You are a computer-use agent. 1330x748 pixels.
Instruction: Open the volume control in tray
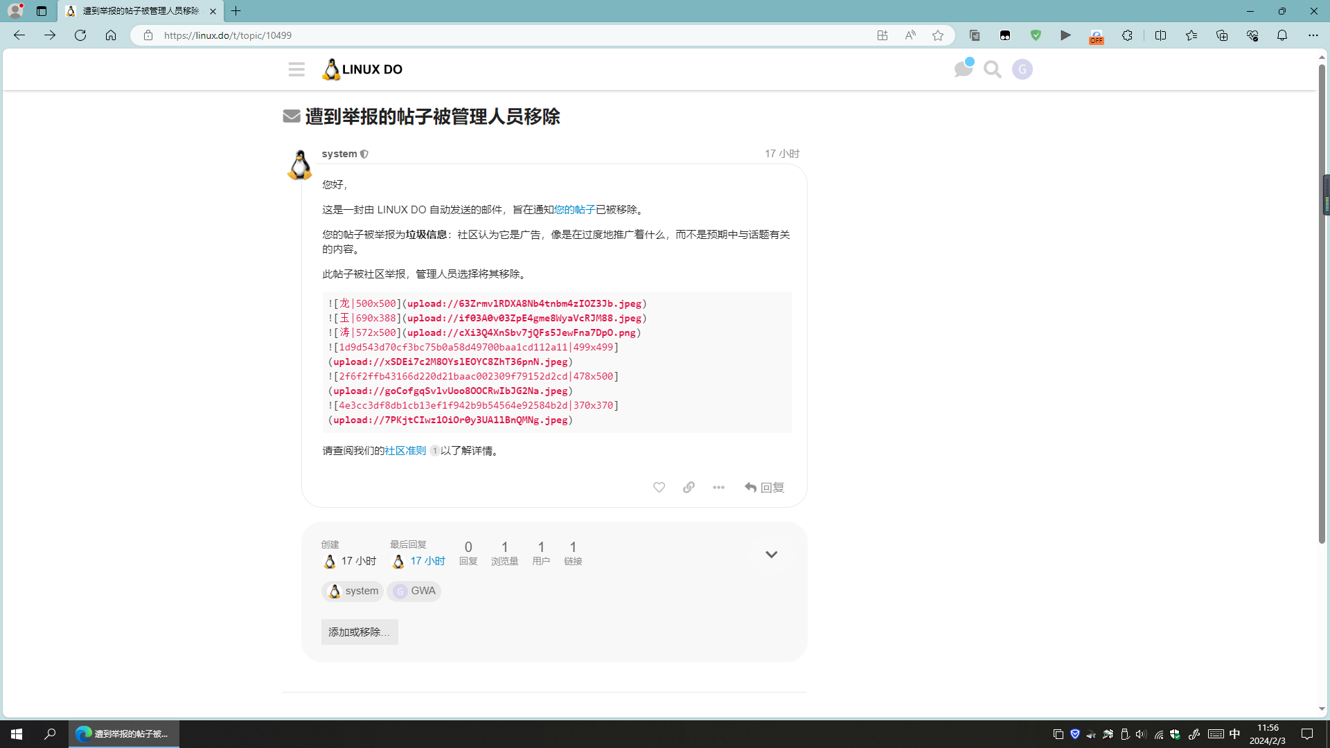click(x=1141, y=734)
